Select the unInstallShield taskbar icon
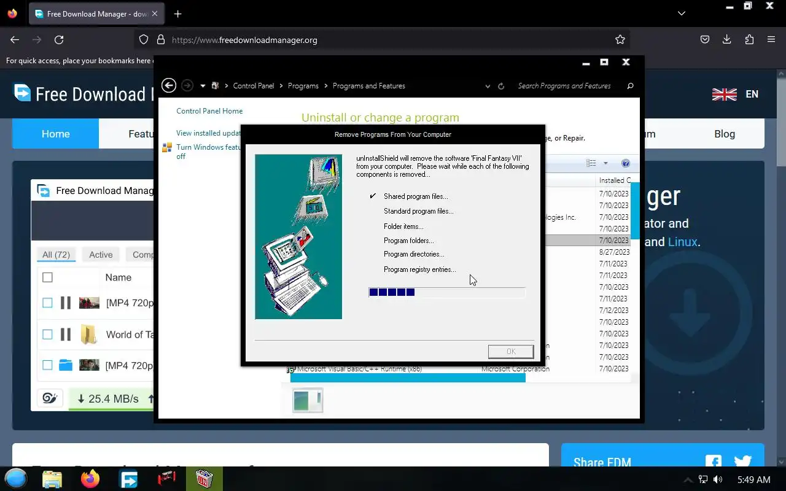 point(204,479)
